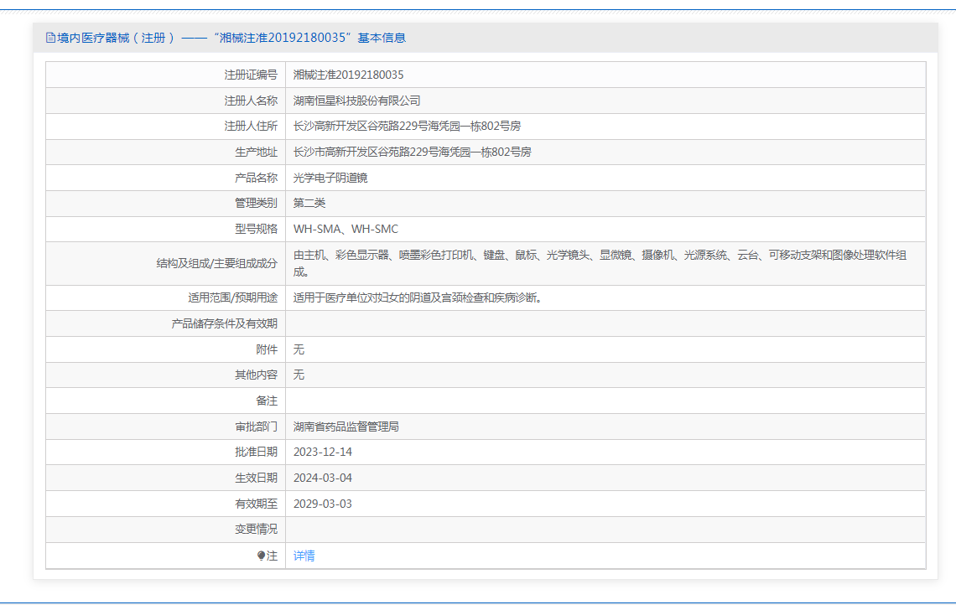Viewport: 956px width, 605px height.
Task: Select the registration number 湘械注准20192180035 value
Action: [348, 75]
